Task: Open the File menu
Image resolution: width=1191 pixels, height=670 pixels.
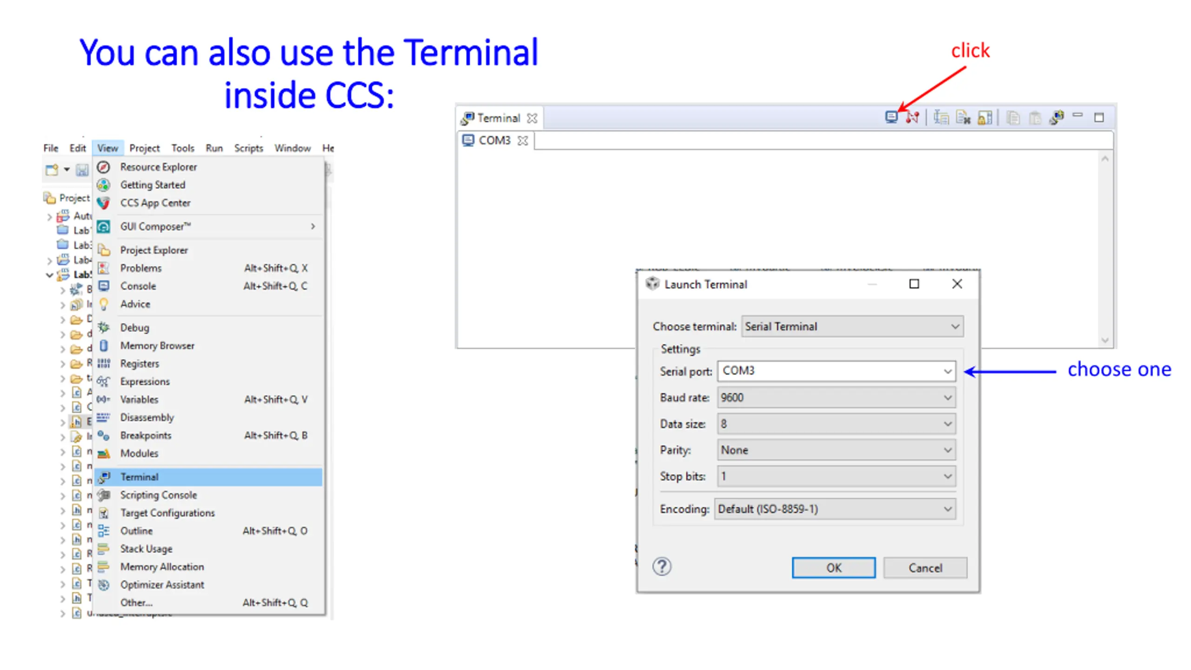Action: pos(51,148)
